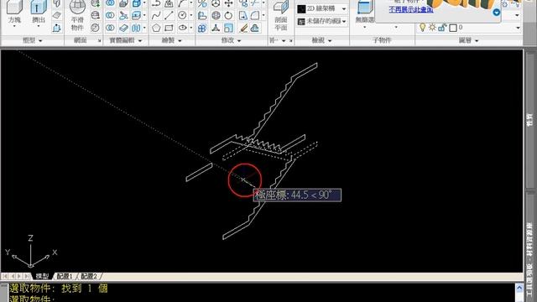537x302 pixels.
Task: Click the 不再展示此畫面 link
Action: [411, 9]
